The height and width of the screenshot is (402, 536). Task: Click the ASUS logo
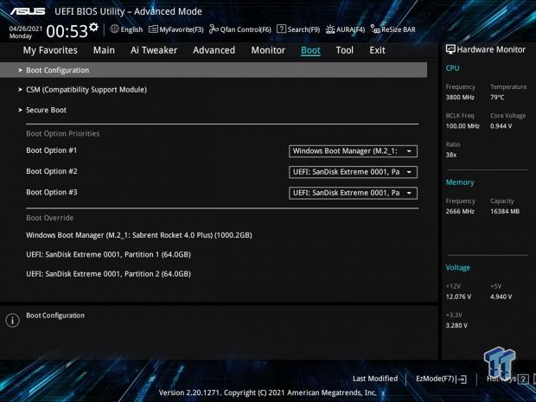click(x=28, y=11)
